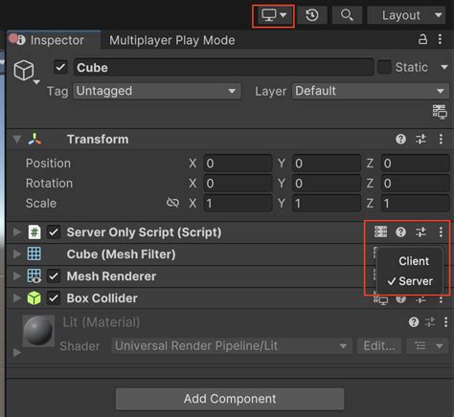Toggle the Scale constrain proportions link
This screenshot has width=454, height=417.
[x=172, y=203]
